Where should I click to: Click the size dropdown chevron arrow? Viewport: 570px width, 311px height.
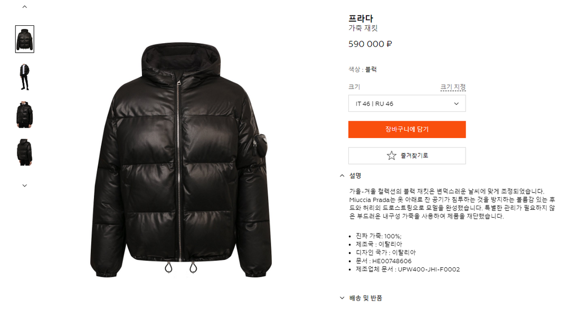pyautogui.click(x=456, y=104)
